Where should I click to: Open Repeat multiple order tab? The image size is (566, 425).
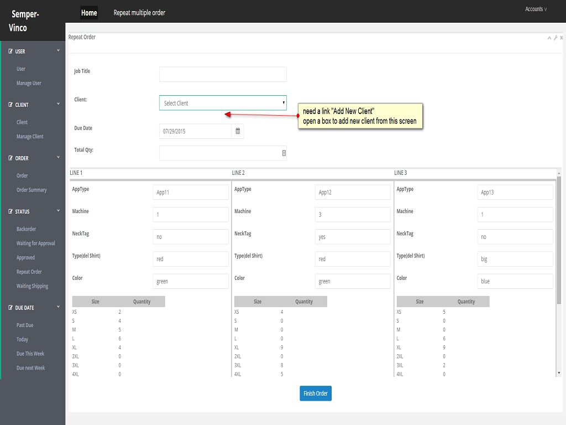click(139, 13)
